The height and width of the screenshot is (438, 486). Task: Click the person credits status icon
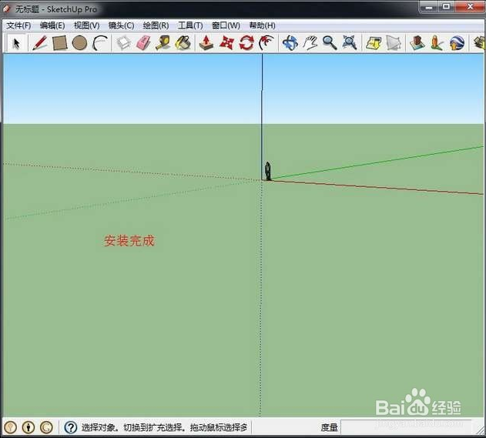click(28, 427)
